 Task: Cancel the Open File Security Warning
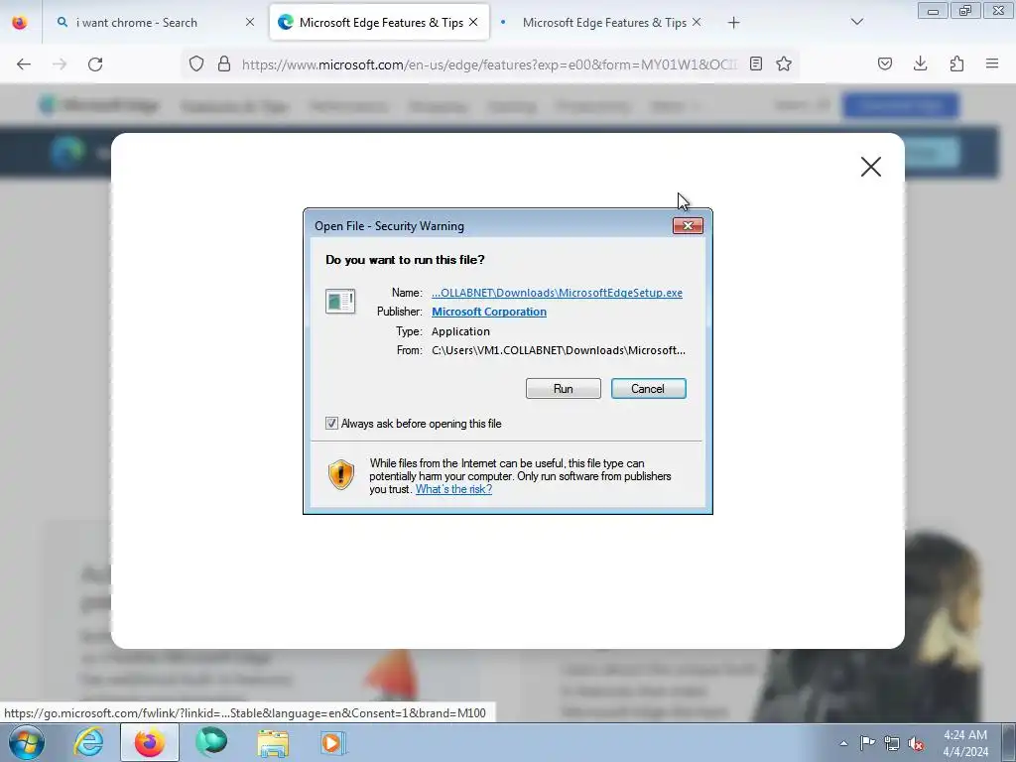click(x=648, y=389)
